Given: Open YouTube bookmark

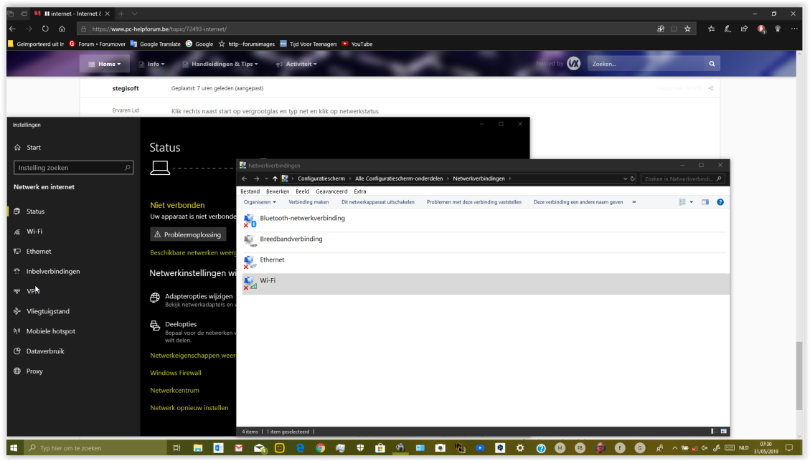Looking at the screenshot, I should (357, 44).
